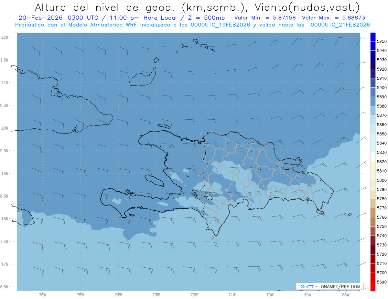The height and width of the screenshot is (299, 388).
Task: Click the '68W' longitude axis label
Action: point(346,295)
